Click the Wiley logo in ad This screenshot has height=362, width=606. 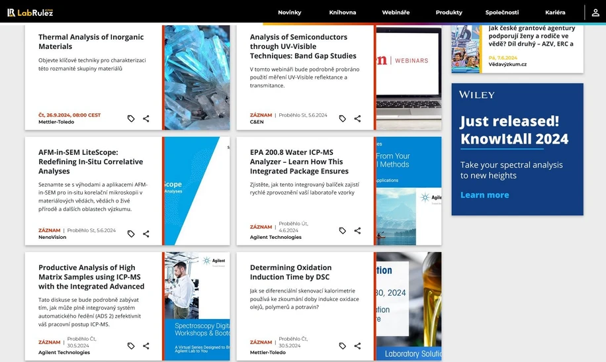(x=476, y=95)
